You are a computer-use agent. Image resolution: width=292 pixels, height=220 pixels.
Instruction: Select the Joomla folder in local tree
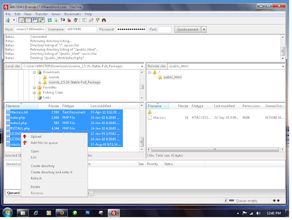coord(54,77)
